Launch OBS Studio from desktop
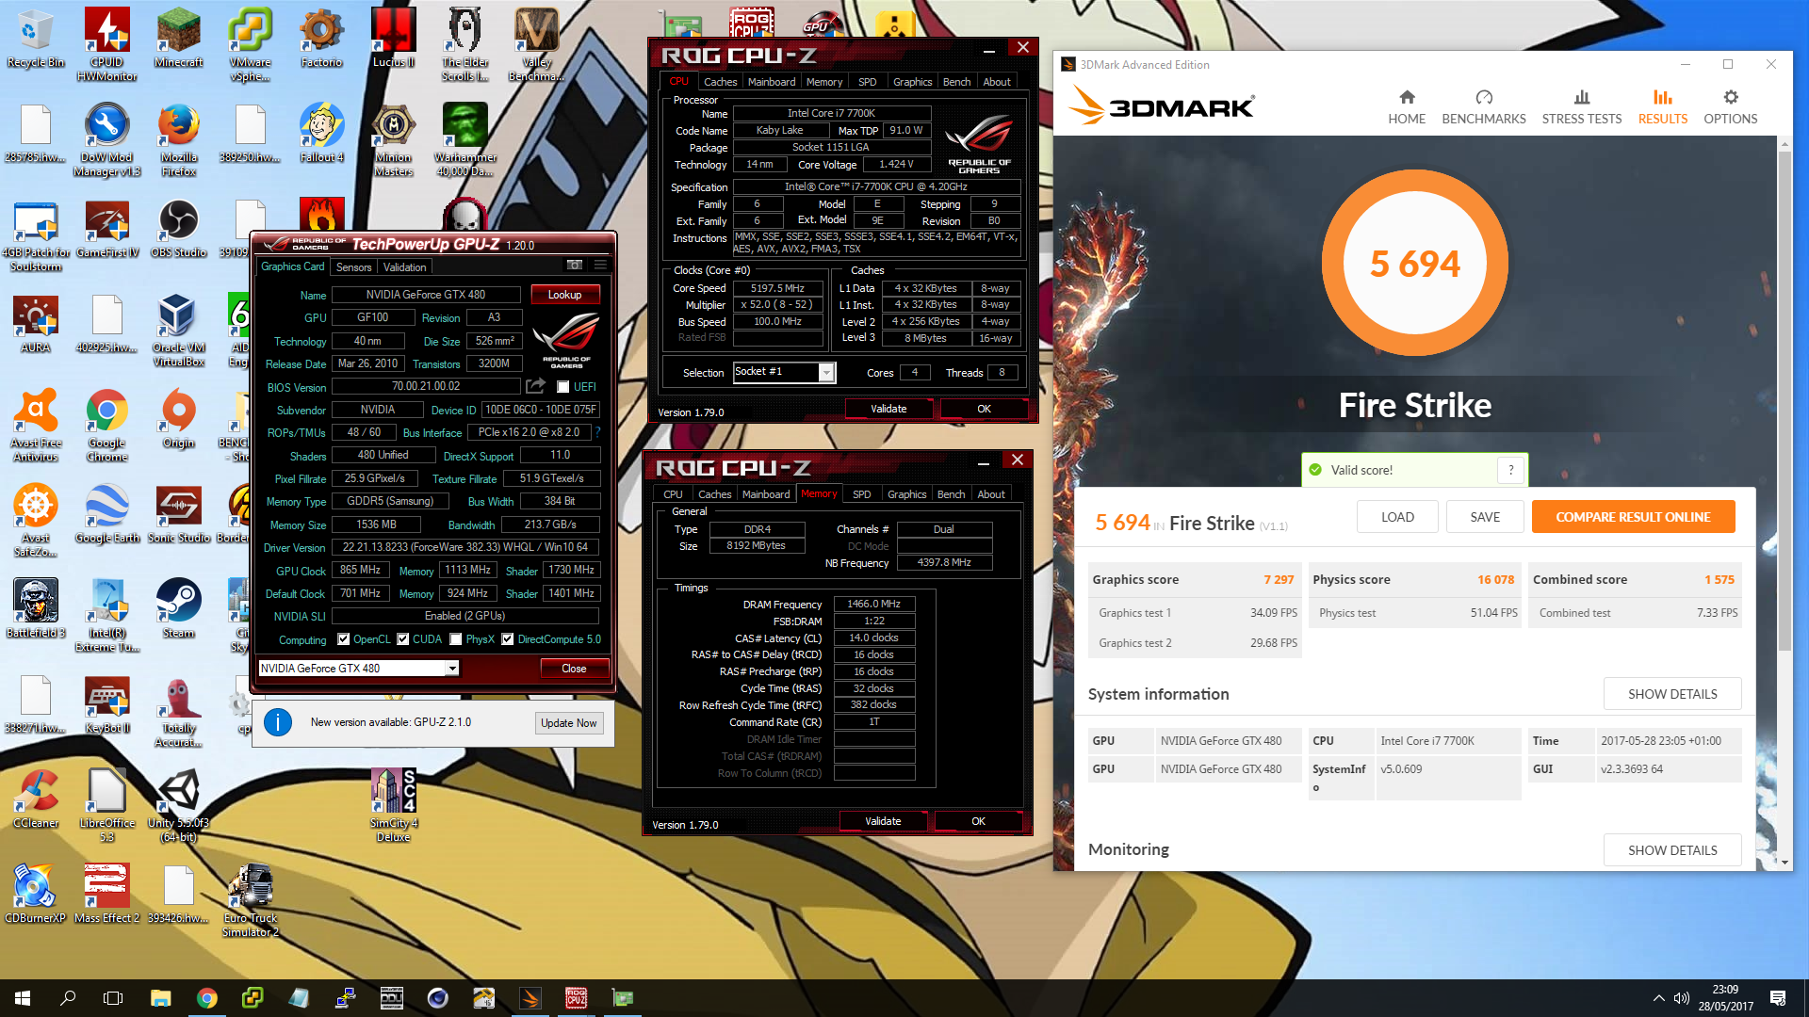The height and width of the screenshot is (1017, 1809). [179, 229]
